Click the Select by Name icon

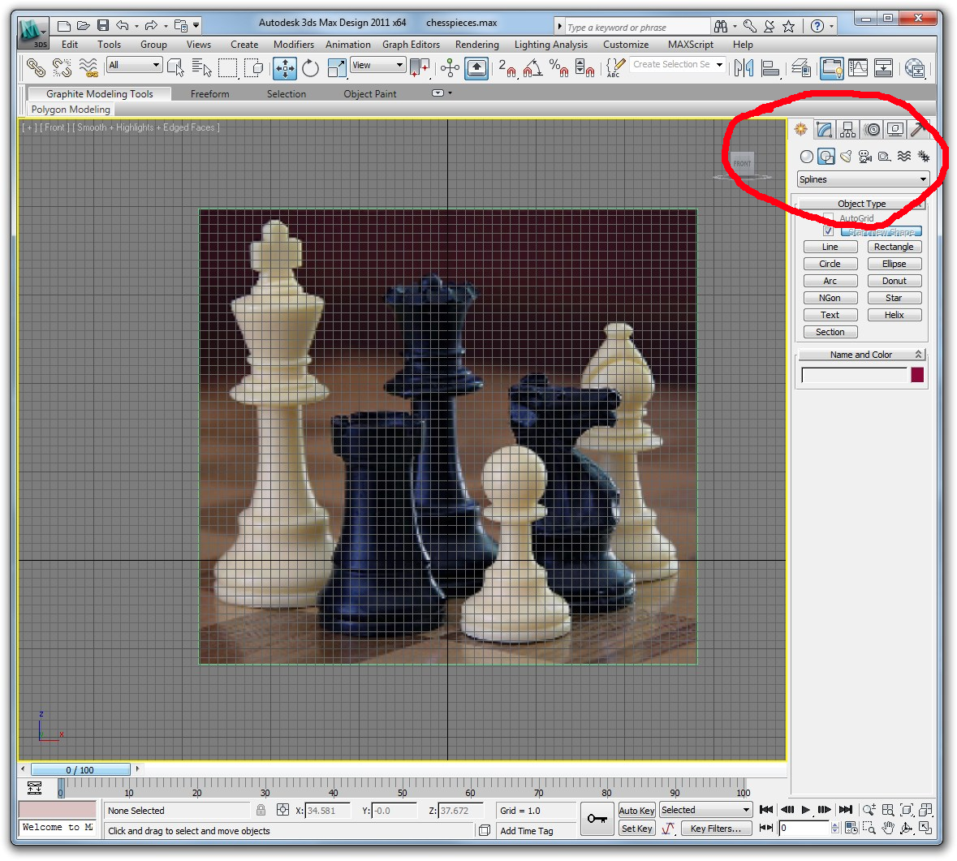[201, 68]
